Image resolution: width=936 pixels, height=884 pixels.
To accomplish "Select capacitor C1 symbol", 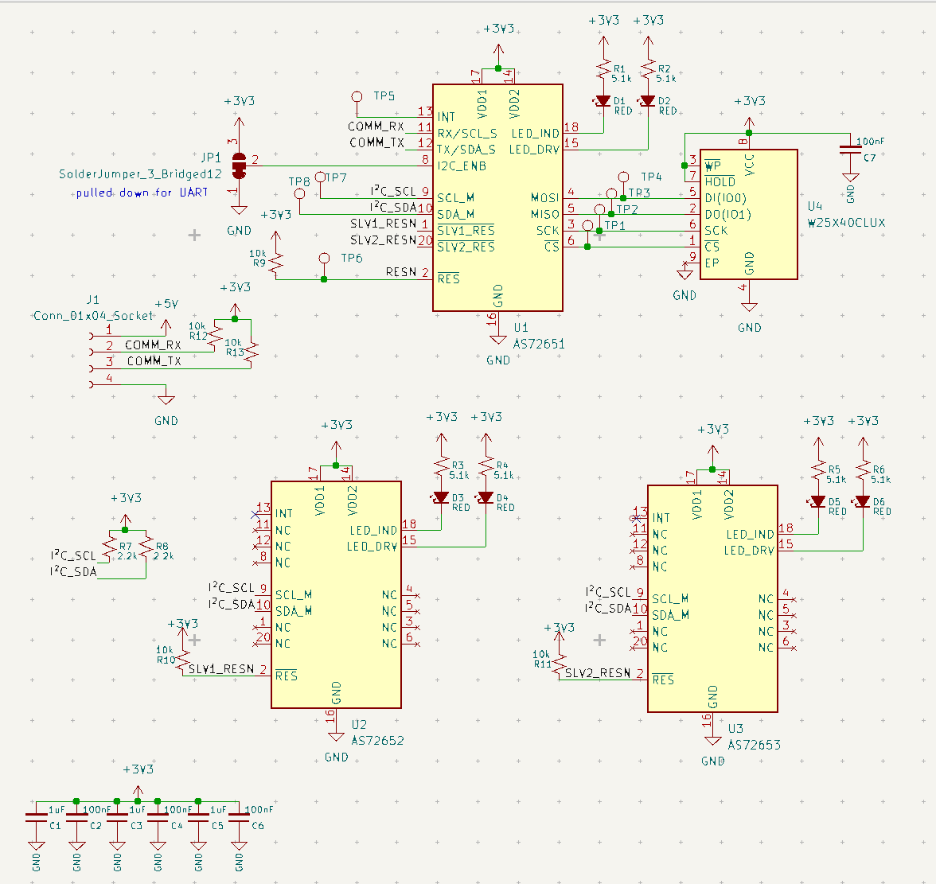I will [37, 816].
